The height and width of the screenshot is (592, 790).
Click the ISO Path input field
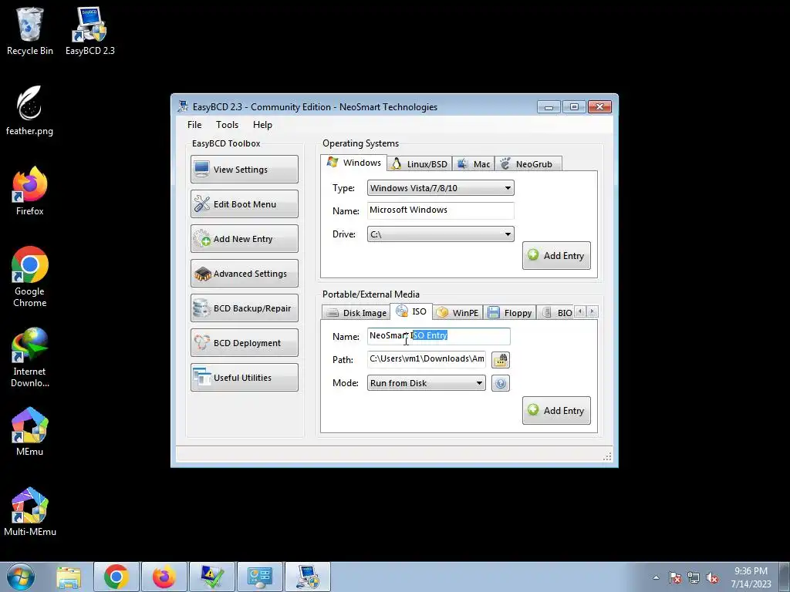(x=426, y=359)
